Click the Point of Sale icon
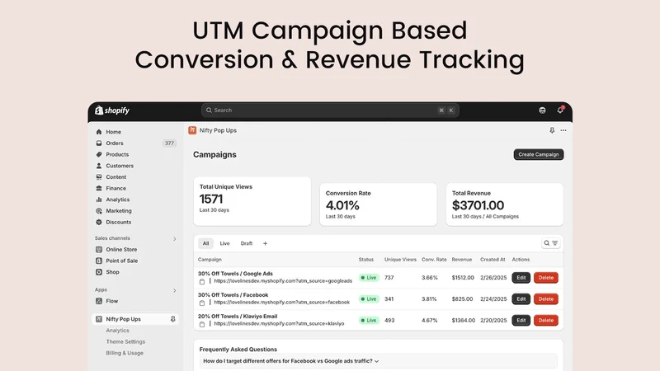Viewport: 660px width, 371px height. [x=99, y=261]
